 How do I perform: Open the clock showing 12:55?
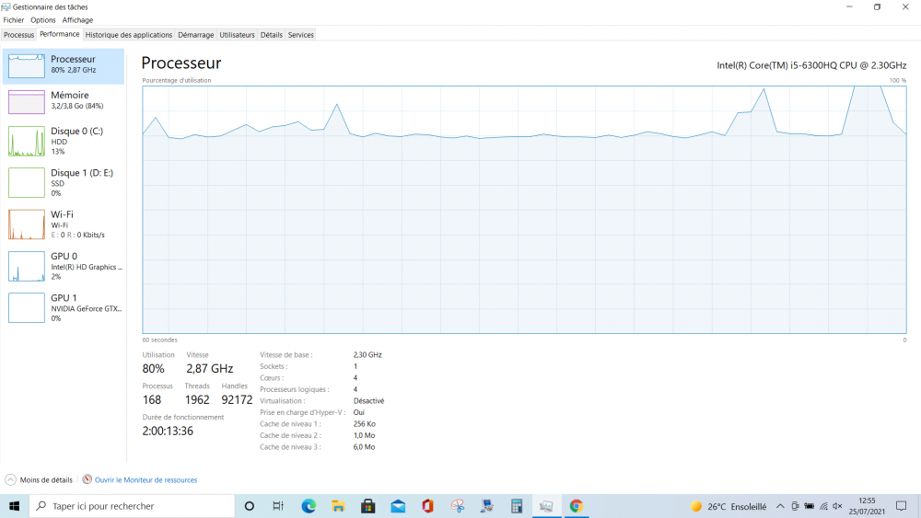867,506
